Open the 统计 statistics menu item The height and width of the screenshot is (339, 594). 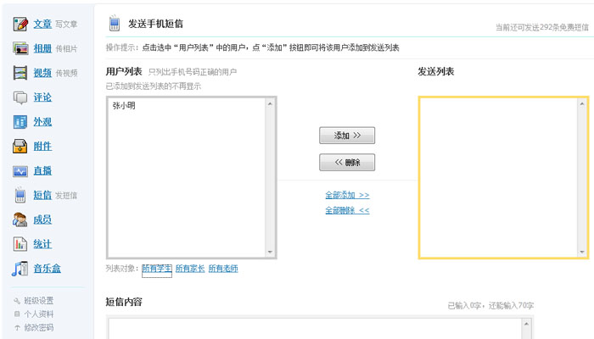(x=42, y=245)
